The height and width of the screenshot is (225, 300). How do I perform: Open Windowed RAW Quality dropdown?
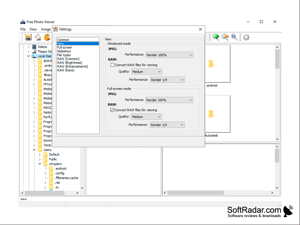pyautogui.click(x=147, y=72)
